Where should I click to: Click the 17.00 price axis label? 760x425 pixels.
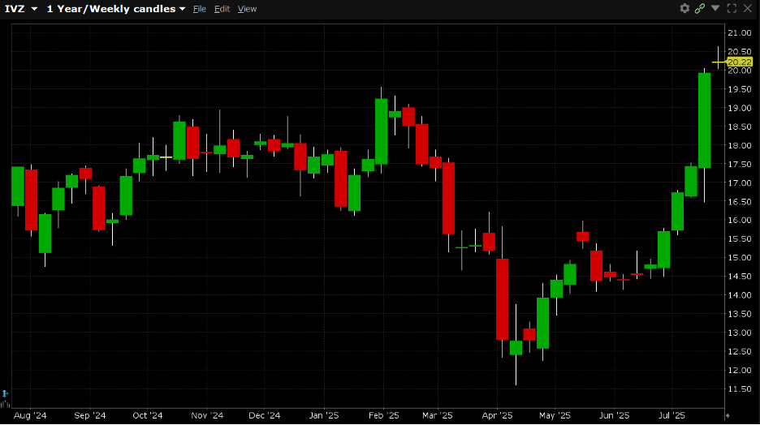(739, 183)
